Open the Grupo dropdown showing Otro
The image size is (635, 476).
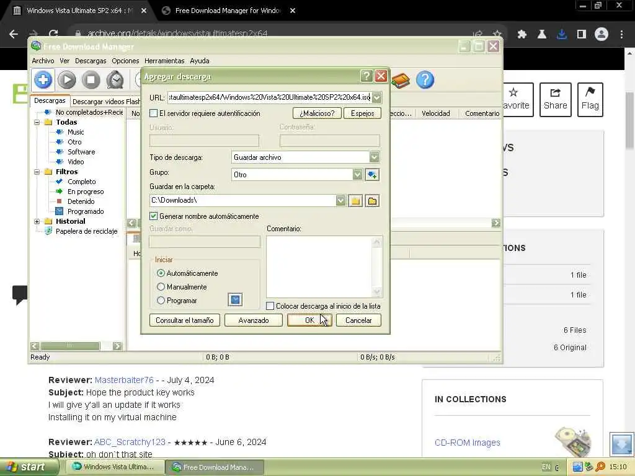(x=357, y=175)
